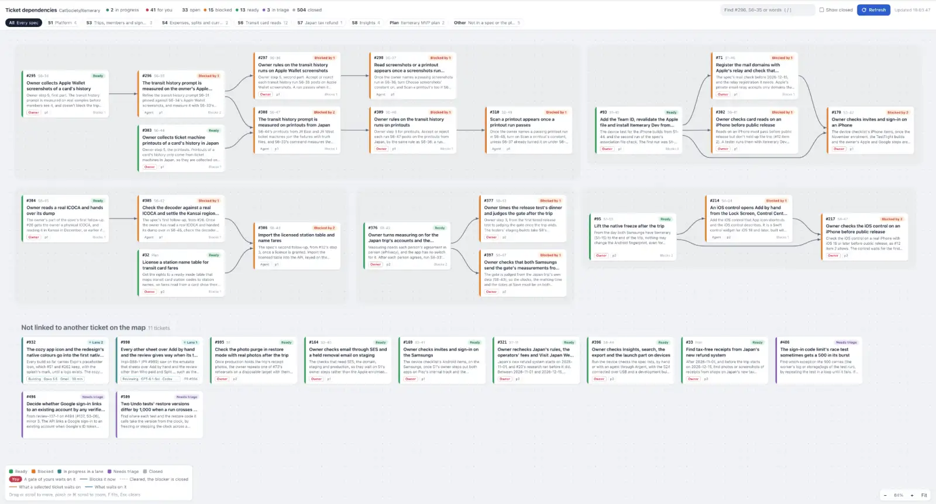
Task: Open ticket #296 transit history prompt card
Action: click(x=181, y=94)
